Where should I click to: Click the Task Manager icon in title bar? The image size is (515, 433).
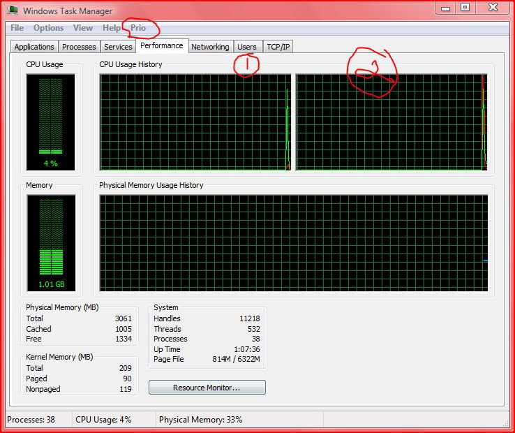click(x=13, y=10)
